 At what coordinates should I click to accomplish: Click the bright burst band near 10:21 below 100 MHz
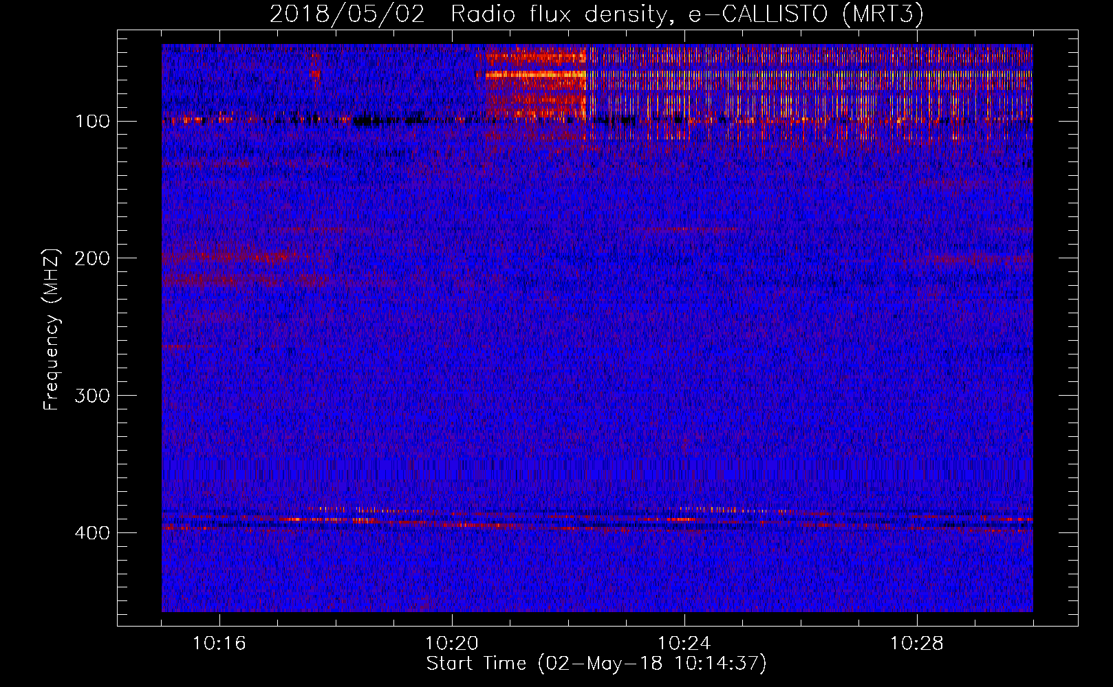pos(535,74)
